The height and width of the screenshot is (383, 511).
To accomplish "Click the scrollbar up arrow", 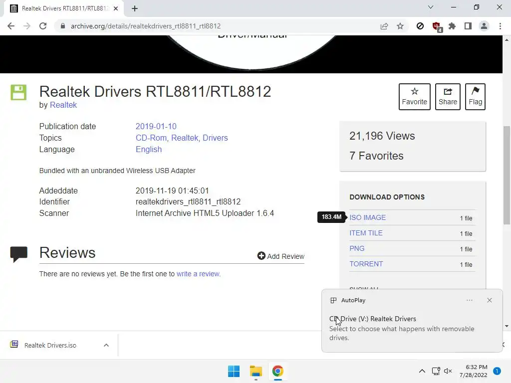I will pyautogui.click(x=507, y=40).
